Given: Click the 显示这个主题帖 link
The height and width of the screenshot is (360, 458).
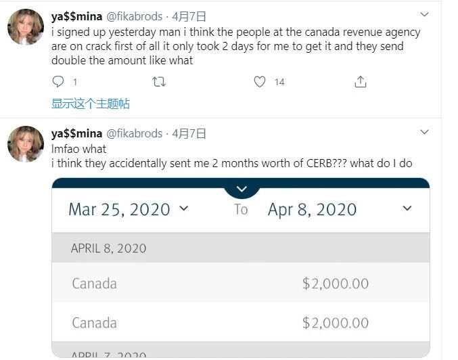Looking at the screenshot, I should 91,104.
